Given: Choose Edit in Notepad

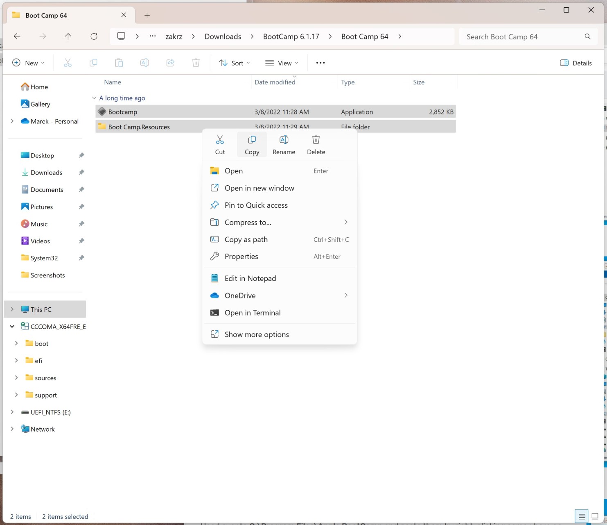Looking at the screenshot, I should point(280,278).
